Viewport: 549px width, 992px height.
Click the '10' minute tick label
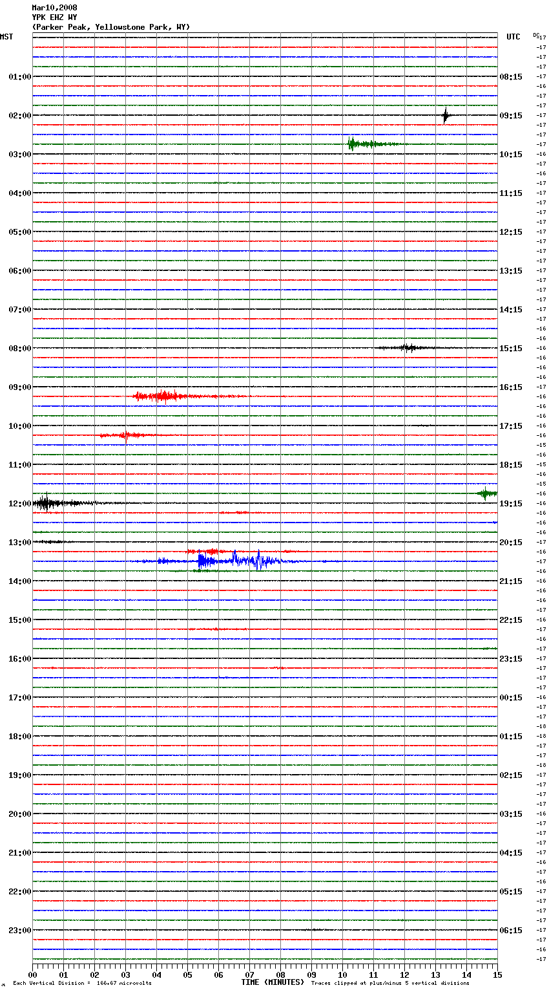tap(342, 975)
